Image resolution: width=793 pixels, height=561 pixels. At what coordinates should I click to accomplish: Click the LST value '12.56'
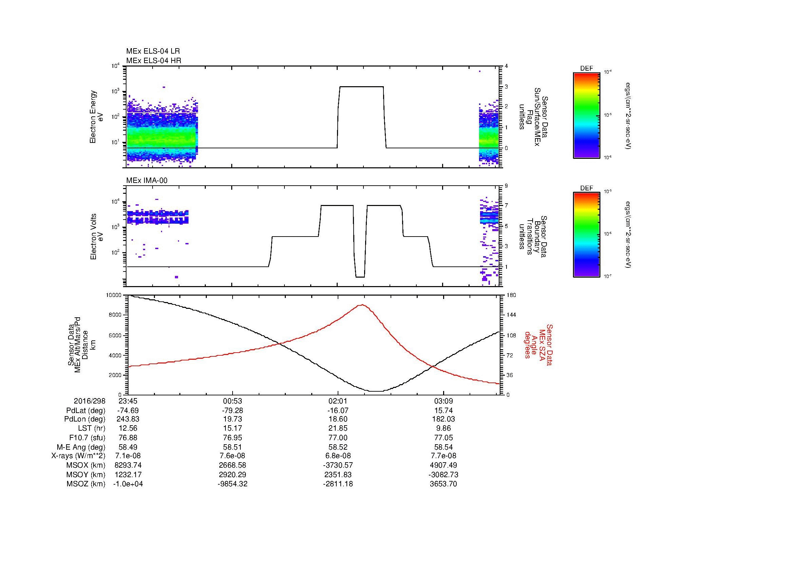click(x=128, y=429)
